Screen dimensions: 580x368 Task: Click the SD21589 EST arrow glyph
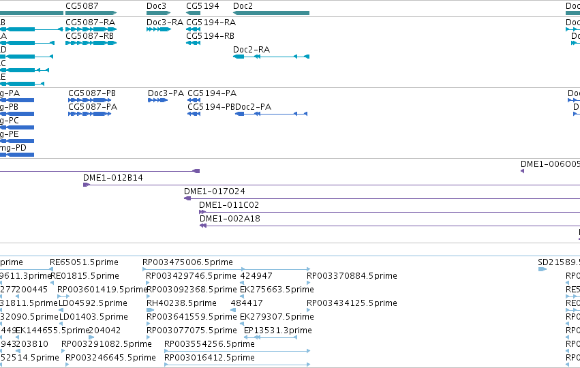pos(543,269)
